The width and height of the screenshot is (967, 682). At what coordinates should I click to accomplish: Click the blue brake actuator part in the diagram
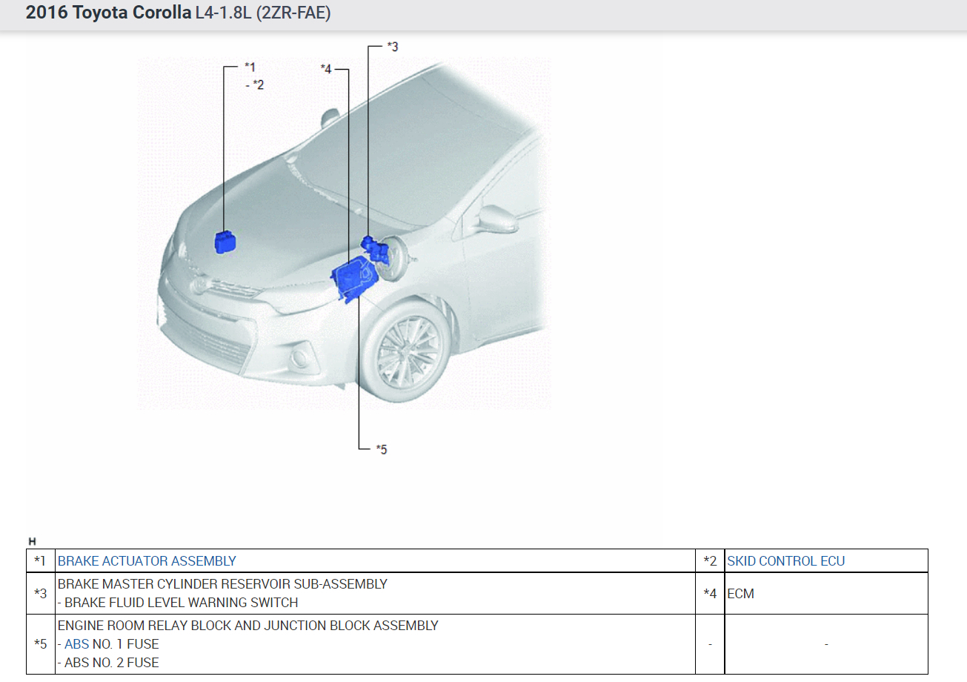[x=225, y=242]
